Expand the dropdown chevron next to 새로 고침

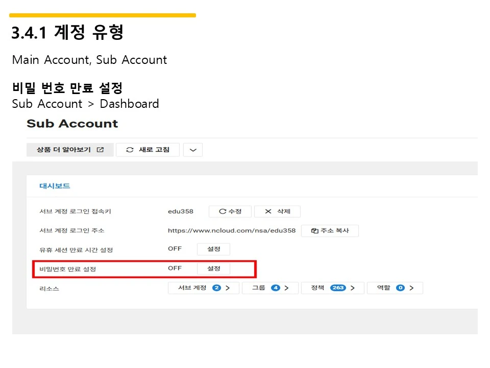(x=193, y=150)
